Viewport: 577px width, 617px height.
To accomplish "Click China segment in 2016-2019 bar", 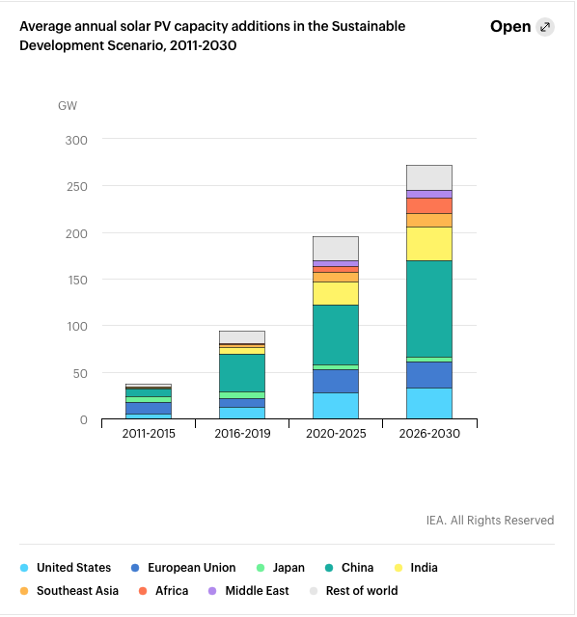I will click(x=242, y=373).
